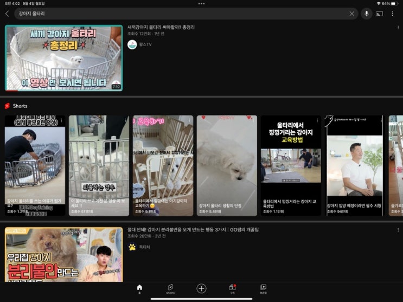
Task: Tap the clock 오전 4:02 in status bar
Action: point(12,4)
